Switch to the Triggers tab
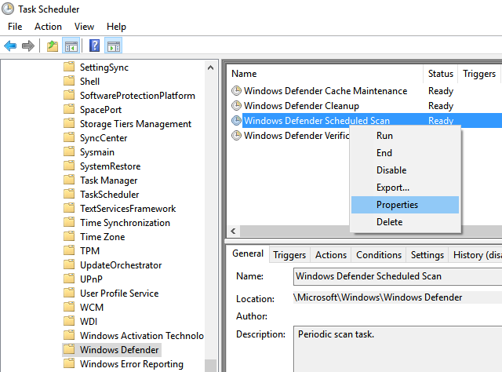502x372 pixels. pyautogui.click(x=289, y=255)
